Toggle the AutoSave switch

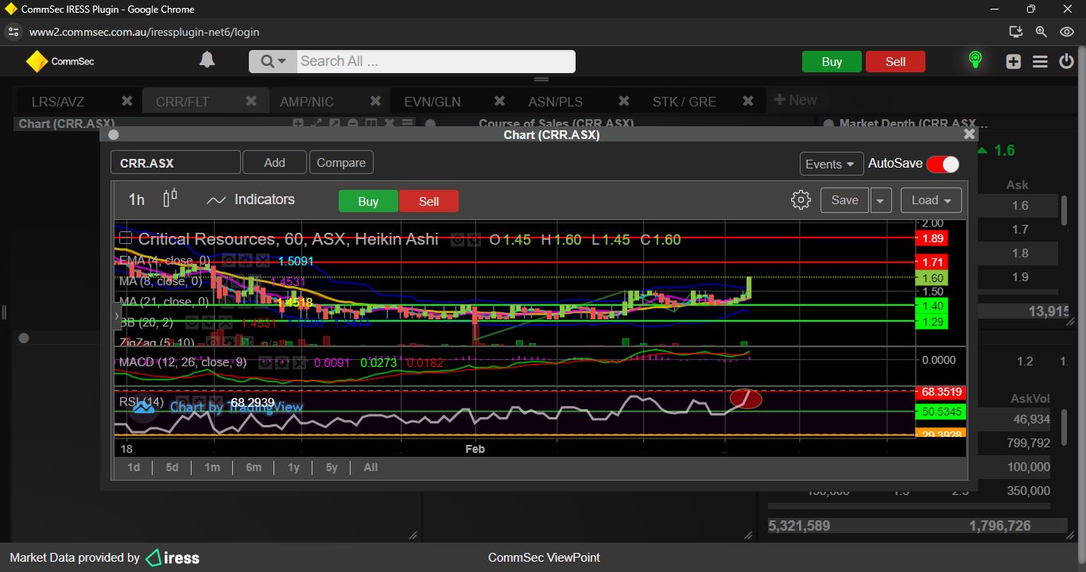pyautogui.click(x=942, y=164)
